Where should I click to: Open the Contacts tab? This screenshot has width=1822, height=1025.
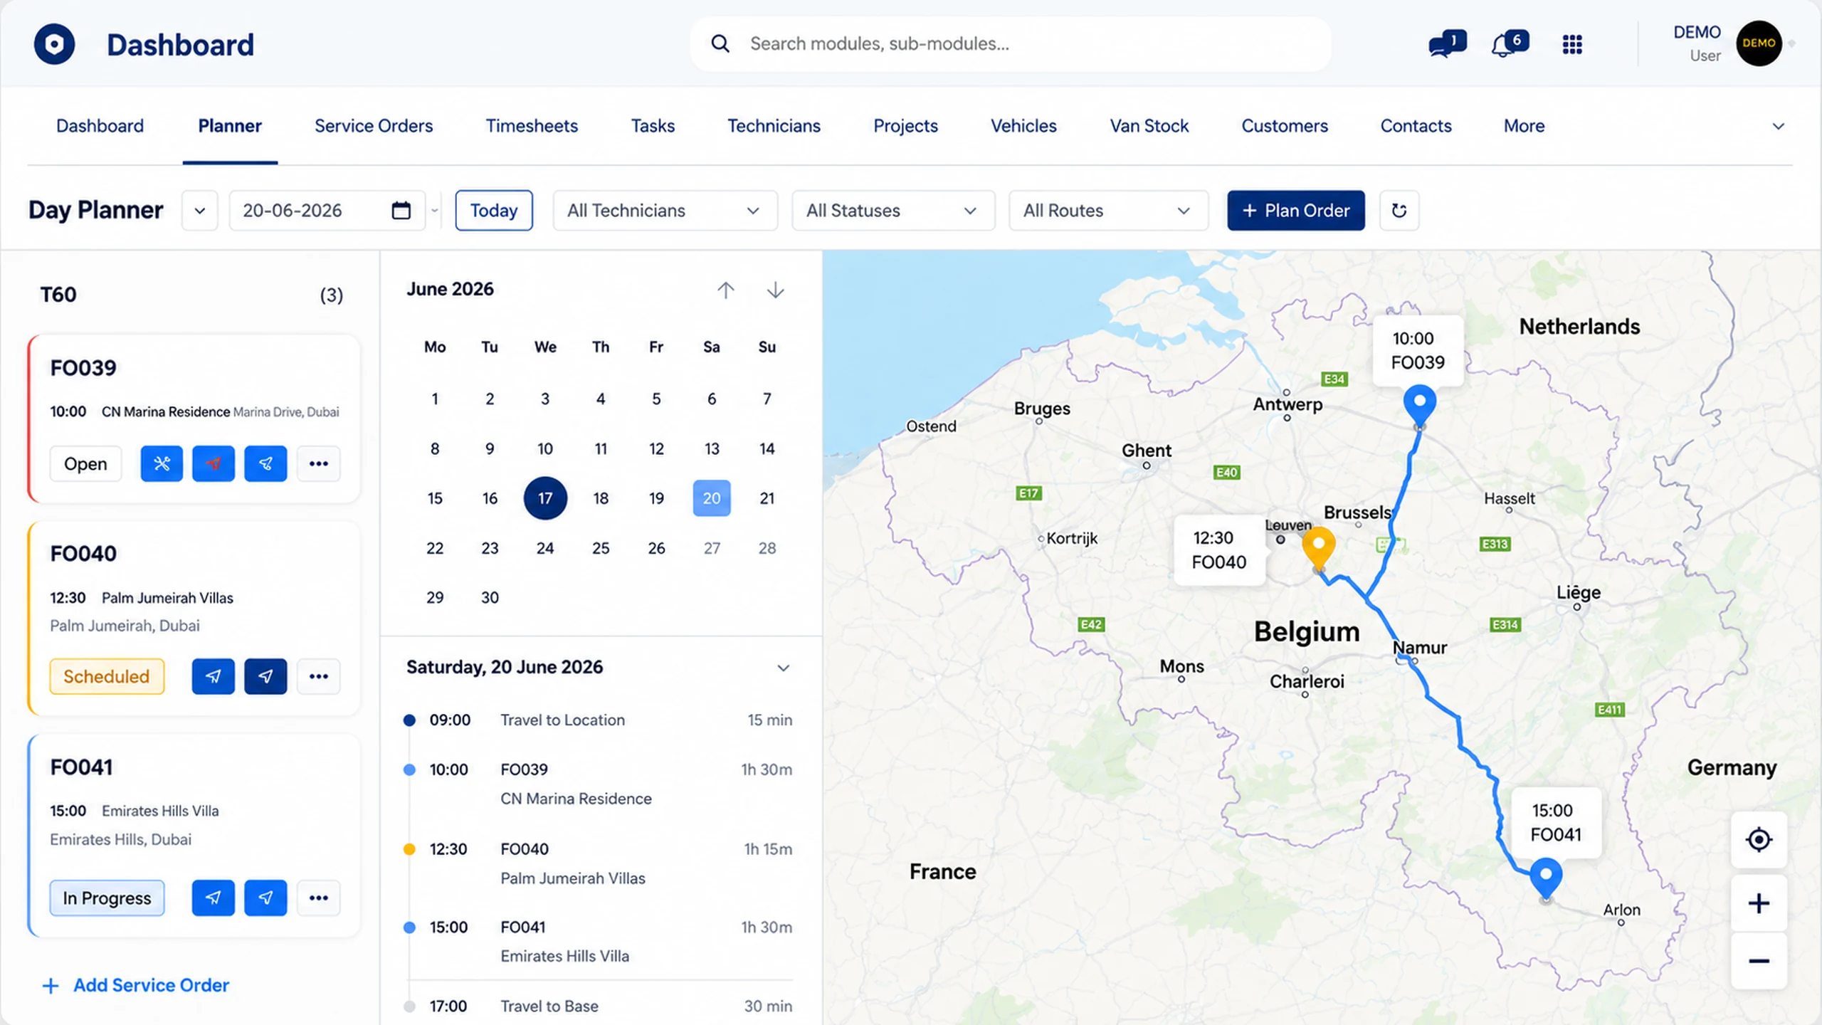1416,126
